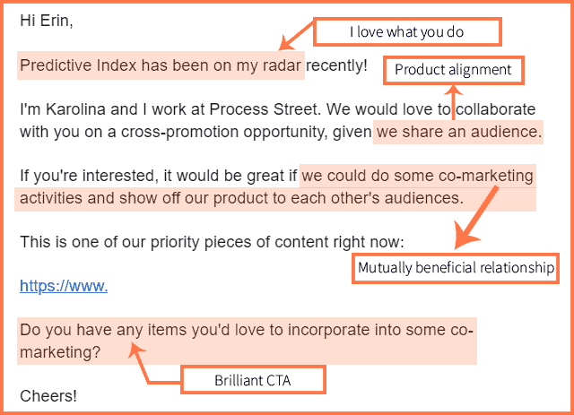Click highlighted "we could do some co-marketing" text
Screen dimensions: 574x415
click(417, 175)
